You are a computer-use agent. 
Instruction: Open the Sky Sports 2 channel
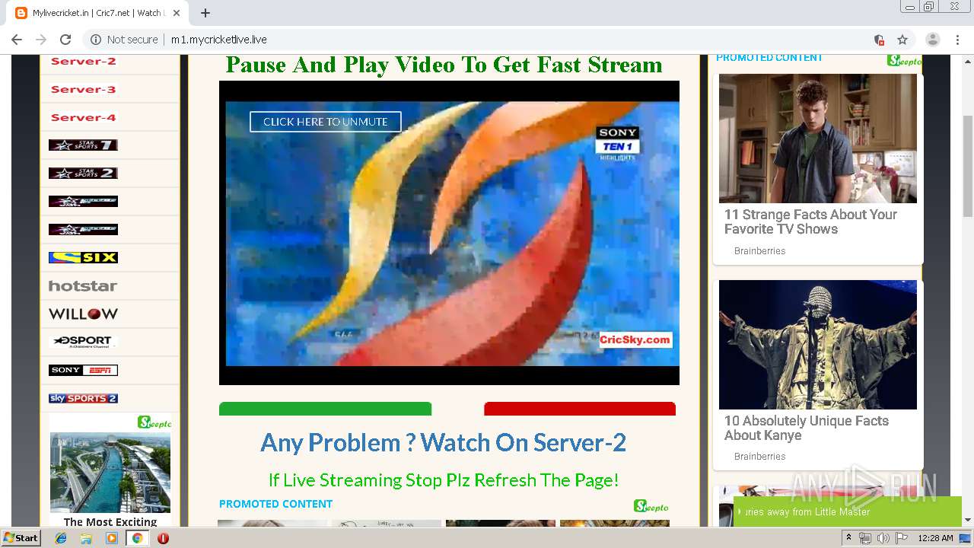click(x=83, y=399)
